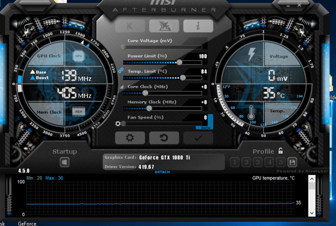Screen dimensions: 336x226
Task: Click the GPU temperature graph scrollbar down arrow
Action: pyautogui.click(x=311, y=213)
